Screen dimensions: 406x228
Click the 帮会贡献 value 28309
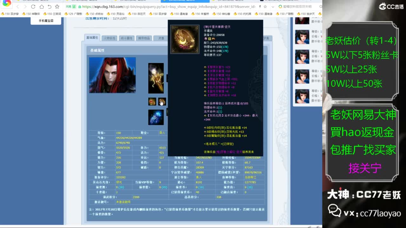pos(200,168)
